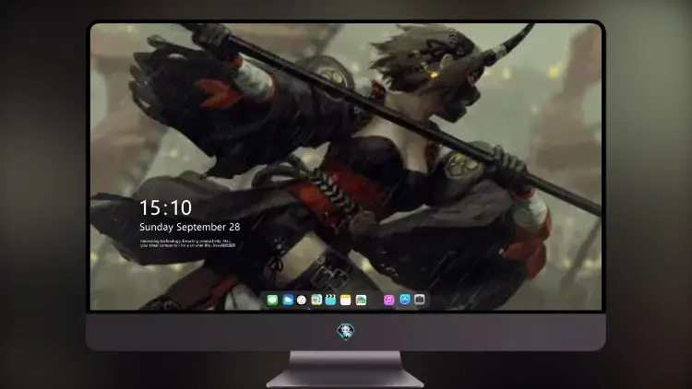Launch the pink Music app icon

tap(388, 301)
